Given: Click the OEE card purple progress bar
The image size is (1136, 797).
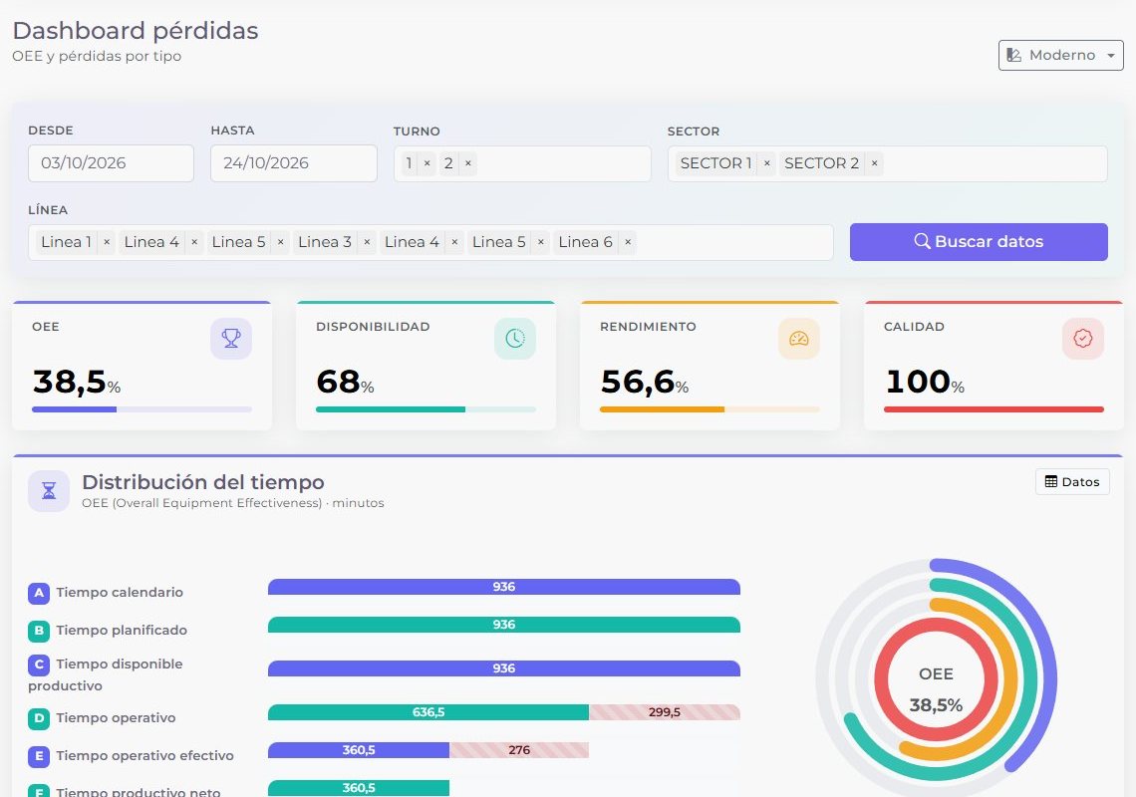Looking at the screenshot, I should click(x=74, y=409).
